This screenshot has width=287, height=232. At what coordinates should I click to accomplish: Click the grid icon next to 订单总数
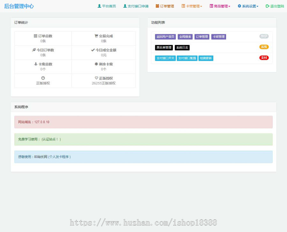pyautogui.click(x=35, y=36)
